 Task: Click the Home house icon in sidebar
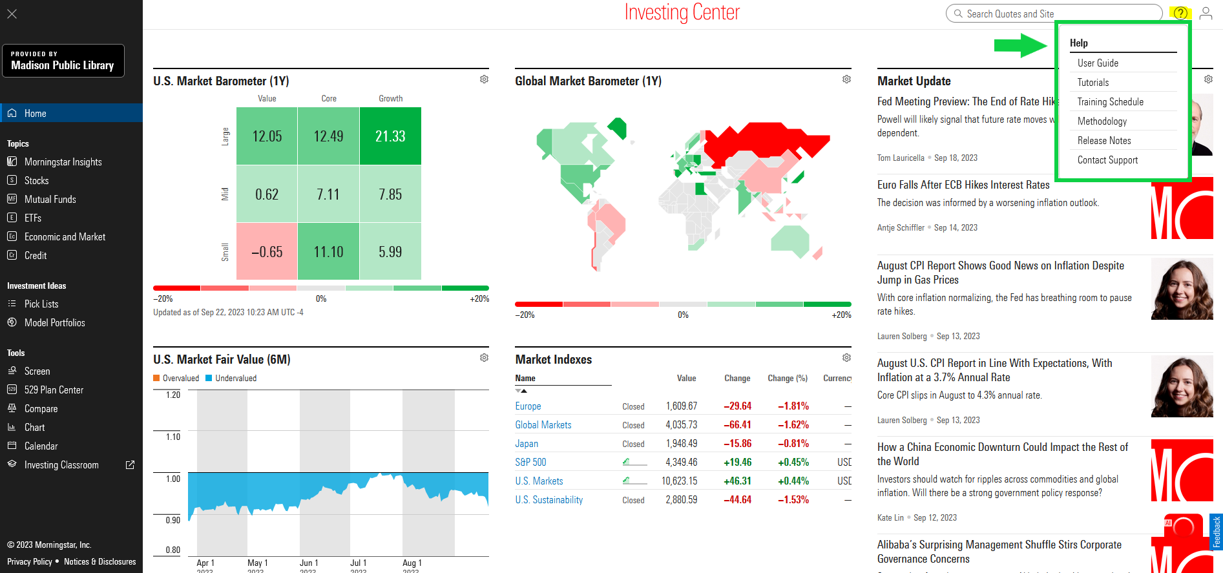[12, 113]
